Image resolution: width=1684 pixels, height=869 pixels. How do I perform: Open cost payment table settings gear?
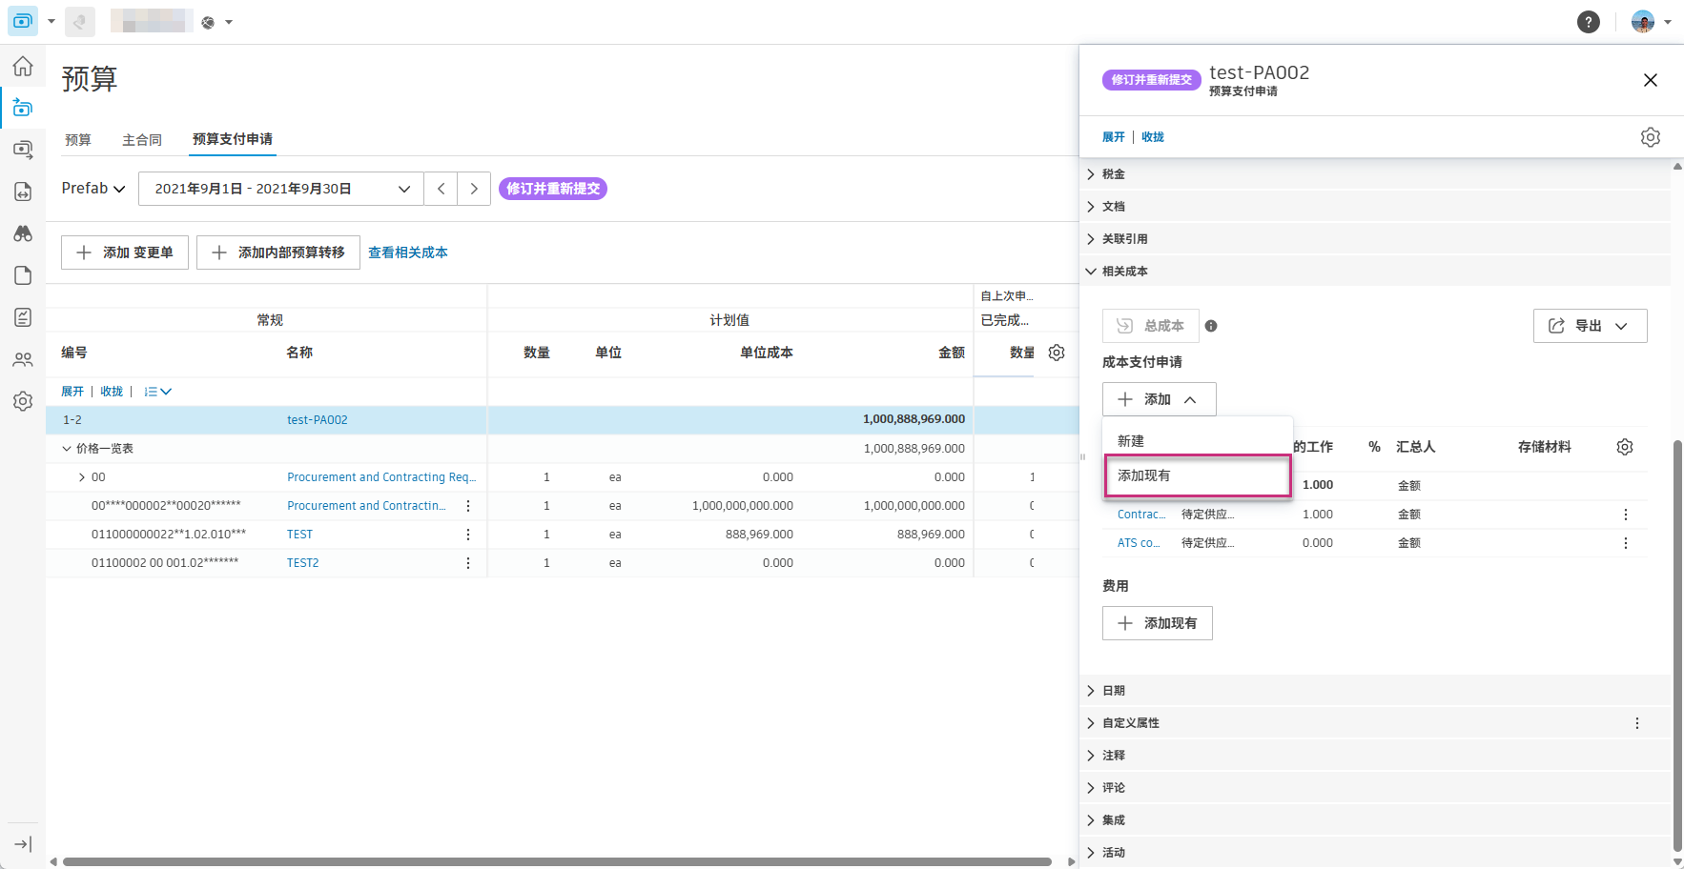coord(1625,447)
